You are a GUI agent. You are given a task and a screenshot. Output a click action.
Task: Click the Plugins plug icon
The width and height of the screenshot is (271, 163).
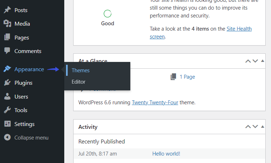[7, 83]
